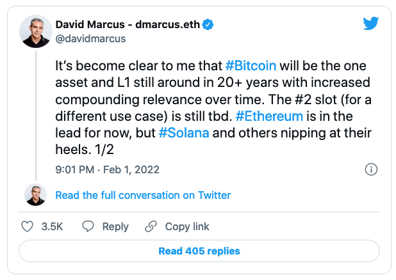Click the Reply text label

pyautogui.click(x=115, y=226)
